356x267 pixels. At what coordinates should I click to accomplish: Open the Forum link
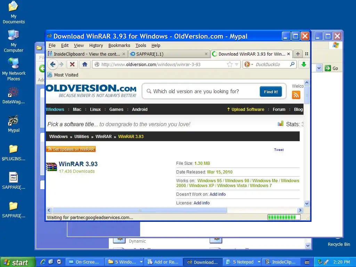tap(279, 110)
